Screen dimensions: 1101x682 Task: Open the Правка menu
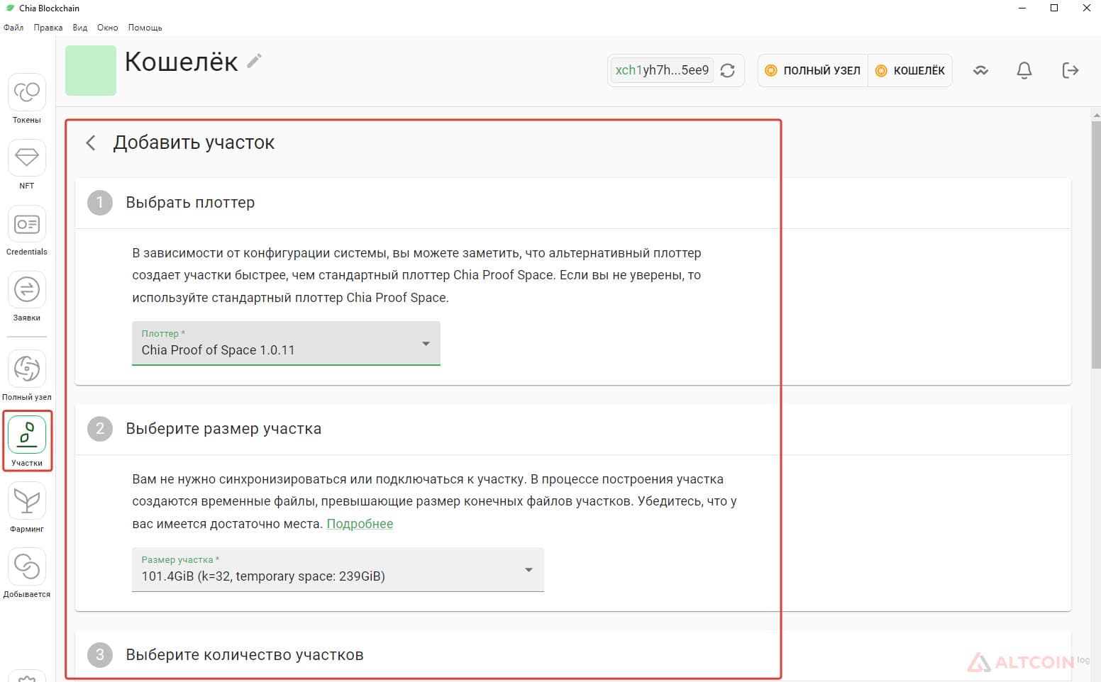tap(48, 28)
